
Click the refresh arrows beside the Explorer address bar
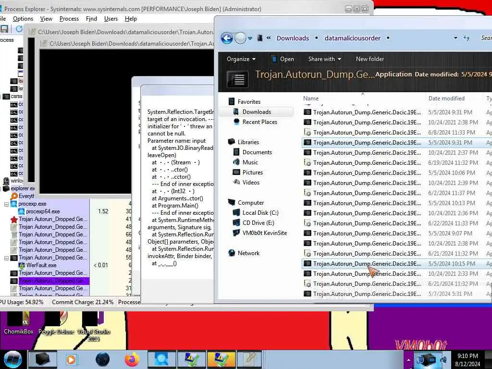pos(466,38)
